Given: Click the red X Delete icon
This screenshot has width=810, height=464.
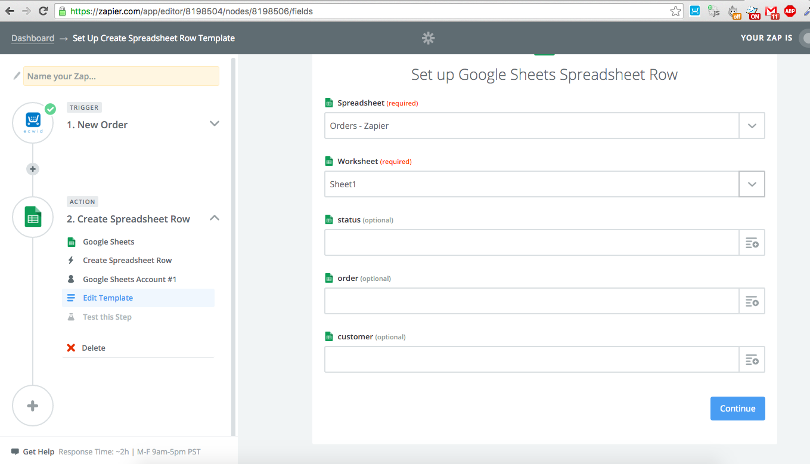Looking at the screenshot, I should point(71,348).
